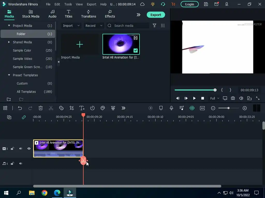Image resolution: width=265 pixels, height=198 pixels.
Task: Open the File menu
Action: [x=48, y=4]
